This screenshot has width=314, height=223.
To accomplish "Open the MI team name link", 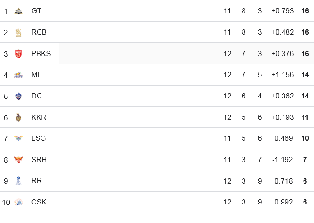I will point(35,75).
